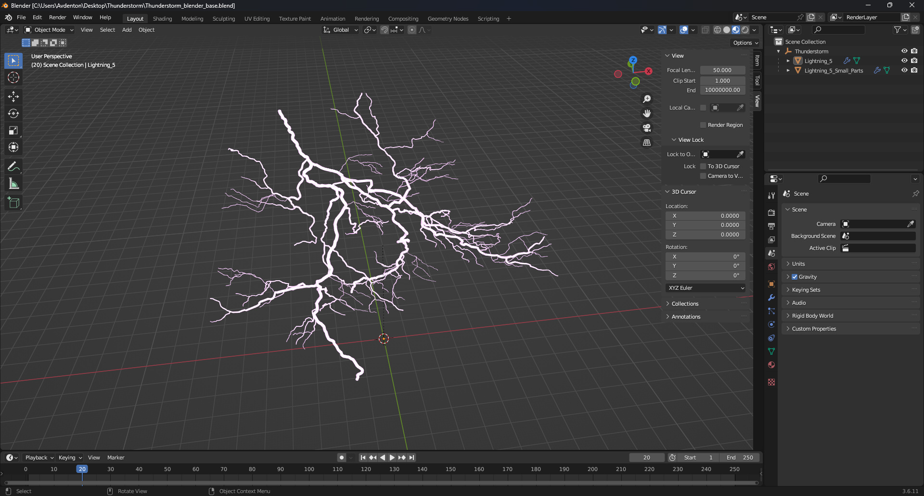Open Global transform orientation dropdown

point(341,30)
